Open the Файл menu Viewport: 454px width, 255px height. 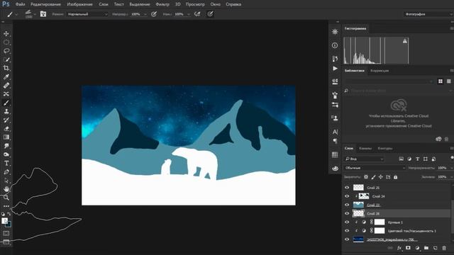(20, 4)
